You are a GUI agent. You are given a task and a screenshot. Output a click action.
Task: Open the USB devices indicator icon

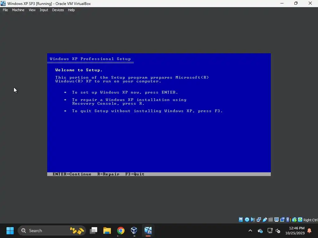[x=265, y=220]
